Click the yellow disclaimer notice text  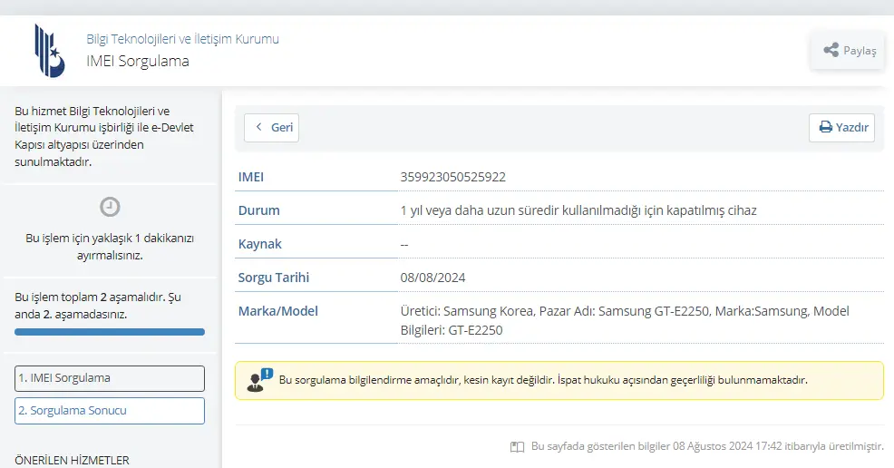[543, 380]
